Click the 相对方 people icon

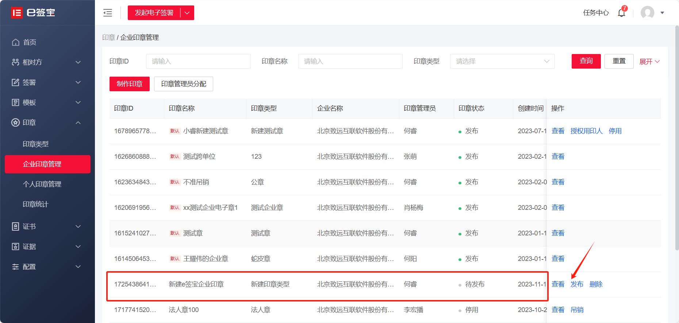pyautogui.click(x=15, y=62)
